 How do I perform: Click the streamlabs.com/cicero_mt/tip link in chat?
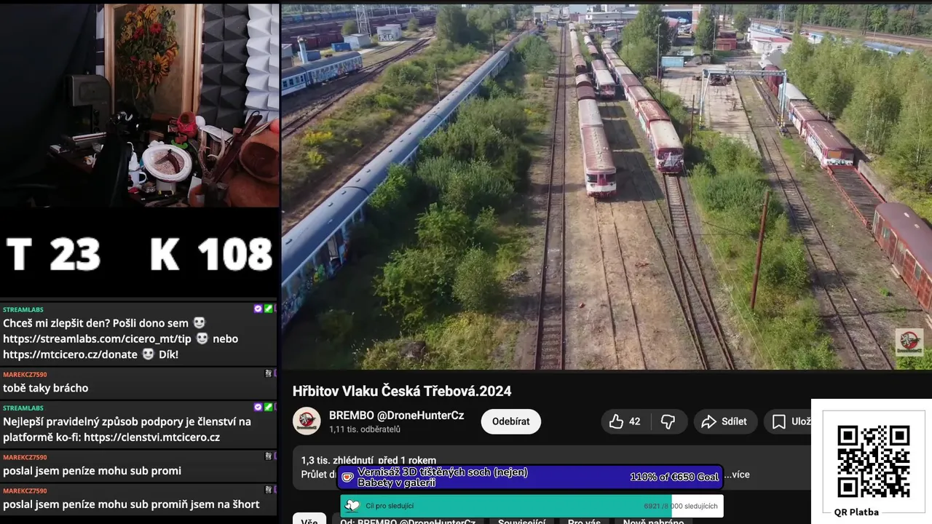(x=97, y=338)
